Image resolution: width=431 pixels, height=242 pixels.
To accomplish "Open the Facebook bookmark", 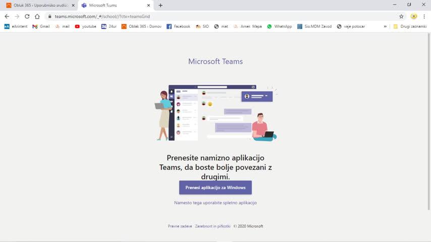I will pos(179,26).
